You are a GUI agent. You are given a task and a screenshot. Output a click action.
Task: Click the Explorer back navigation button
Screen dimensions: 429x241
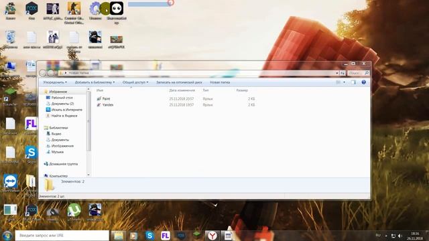(x=43, y=73)
